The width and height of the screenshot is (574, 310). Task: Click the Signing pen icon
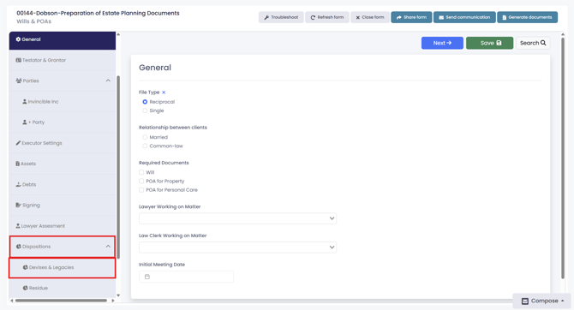pyautogui.click(x=18, y=205)
